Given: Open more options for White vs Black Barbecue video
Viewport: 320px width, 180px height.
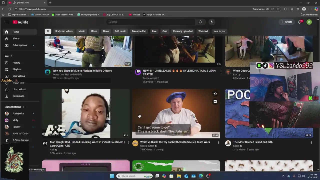Looking at the screenshot, I should pos(218,142).
